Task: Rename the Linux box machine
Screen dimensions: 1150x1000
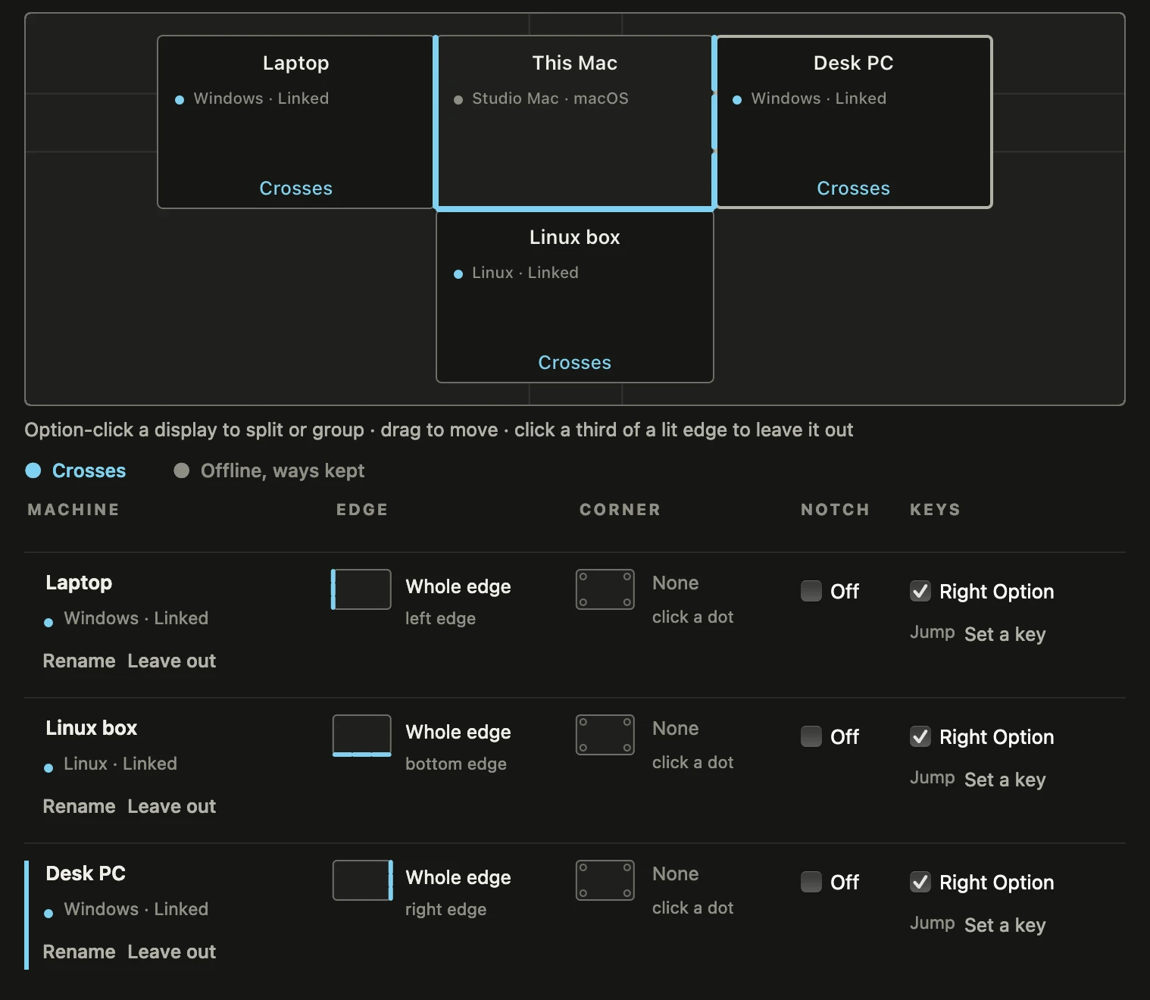Action: coord(79,806)
